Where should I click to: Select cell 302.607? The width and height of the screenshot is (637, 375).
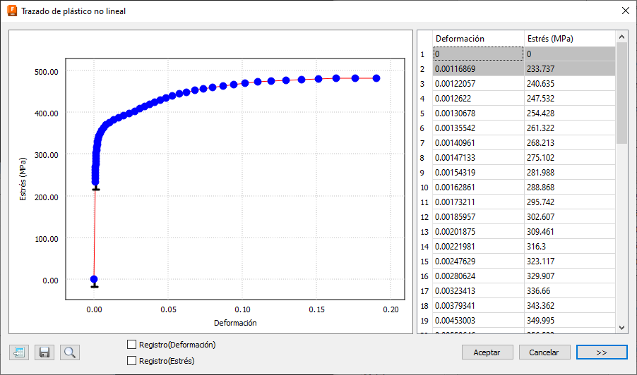click(x=570, y=217)
